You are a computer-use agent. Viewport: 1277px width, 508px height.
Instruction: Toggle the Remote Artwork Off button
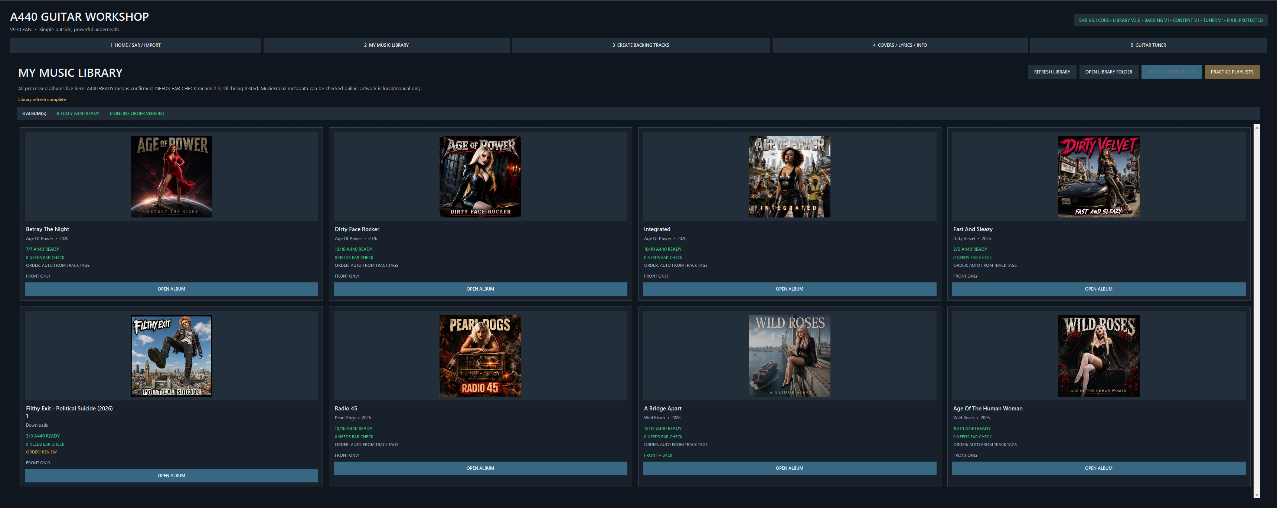point(1172,72)
